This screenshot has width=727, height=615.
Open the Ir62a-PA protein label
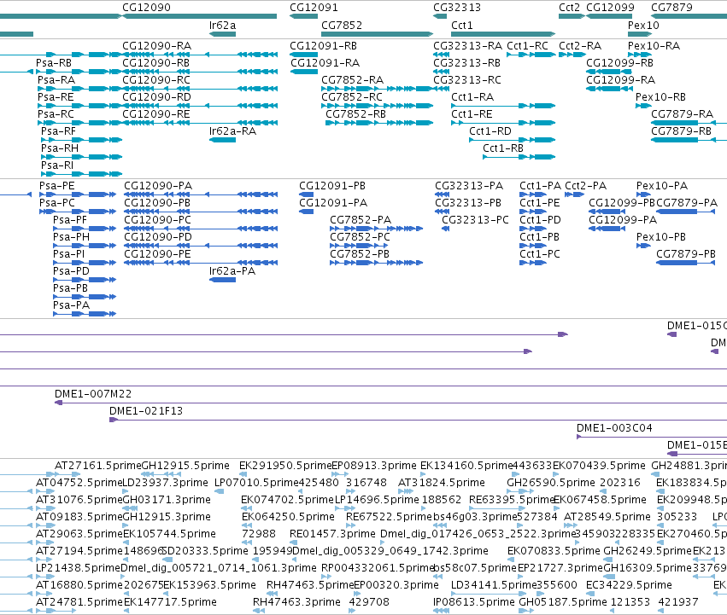232,271
